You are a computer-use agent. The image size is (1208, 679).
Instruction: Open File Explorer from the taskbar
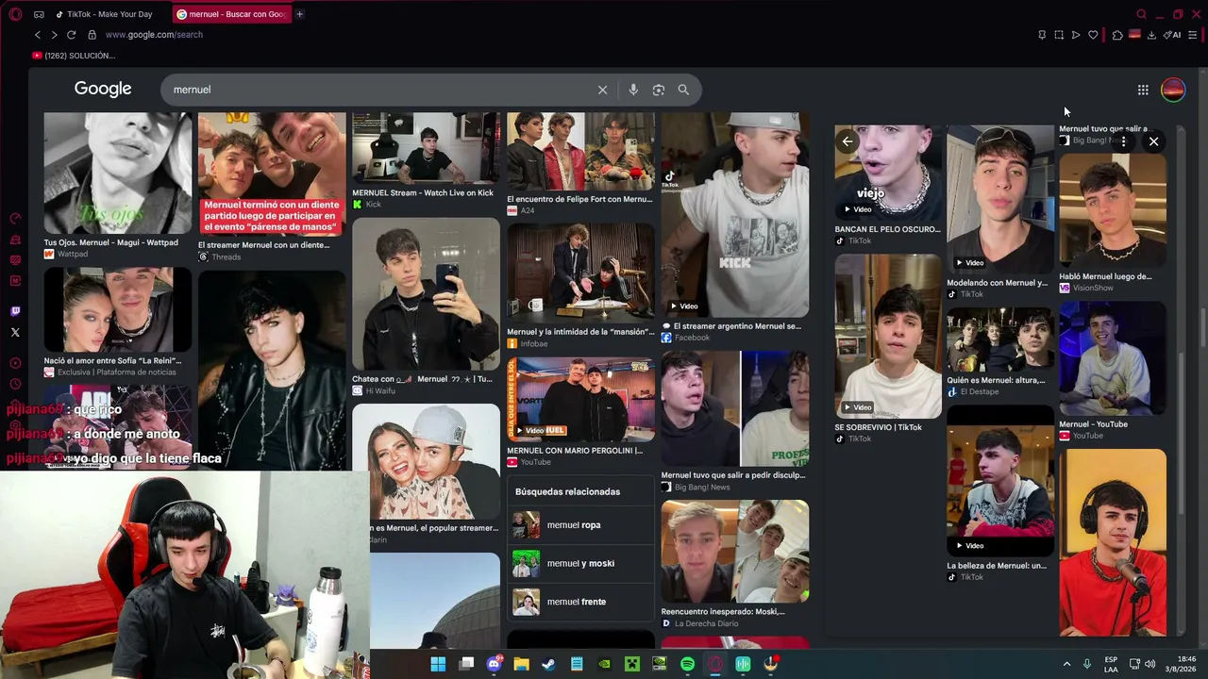click(x=521, y=664)
